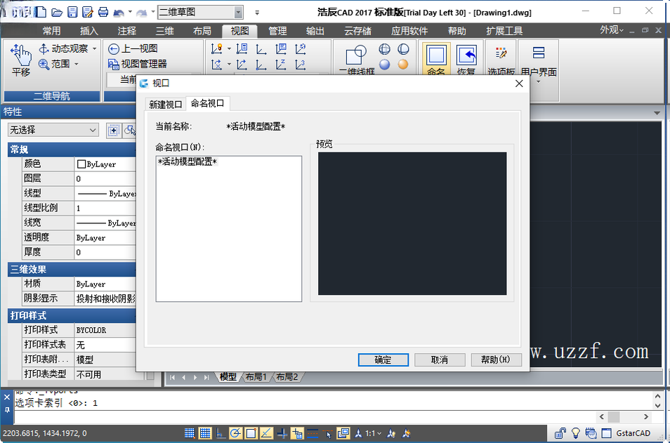This screenshot has height=443, width=670.
Task: Switch to the 新建视口 tab
Action: (x=165, y=104)
